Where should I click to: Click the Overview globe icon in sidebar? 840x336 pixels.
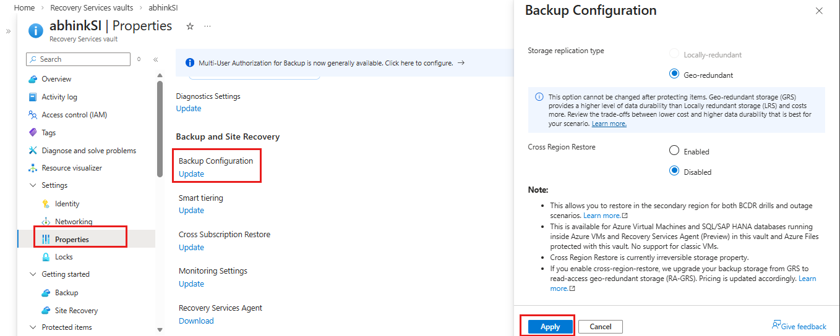click(33, 79)
